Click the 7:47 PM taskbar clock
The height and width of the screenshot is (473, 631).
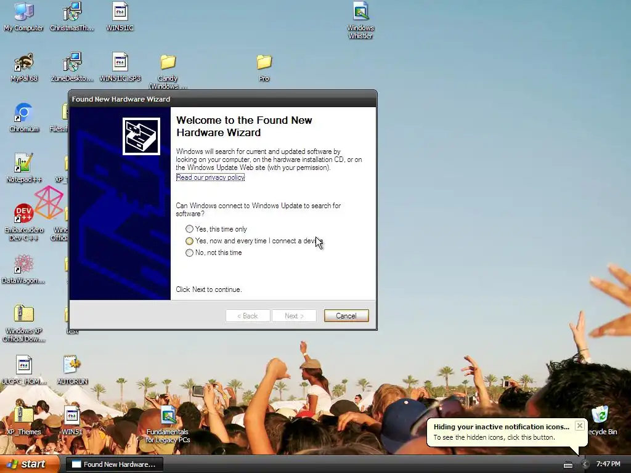point(608,464)
